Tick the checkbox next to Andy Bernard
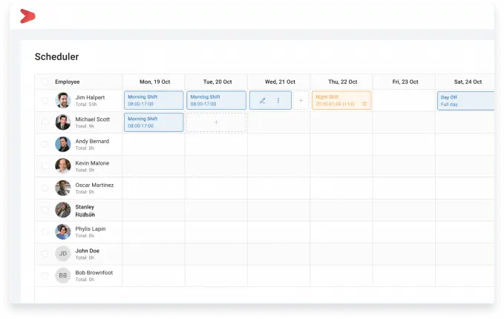Viewport: 504px width, 319px height. coord(45,145)
